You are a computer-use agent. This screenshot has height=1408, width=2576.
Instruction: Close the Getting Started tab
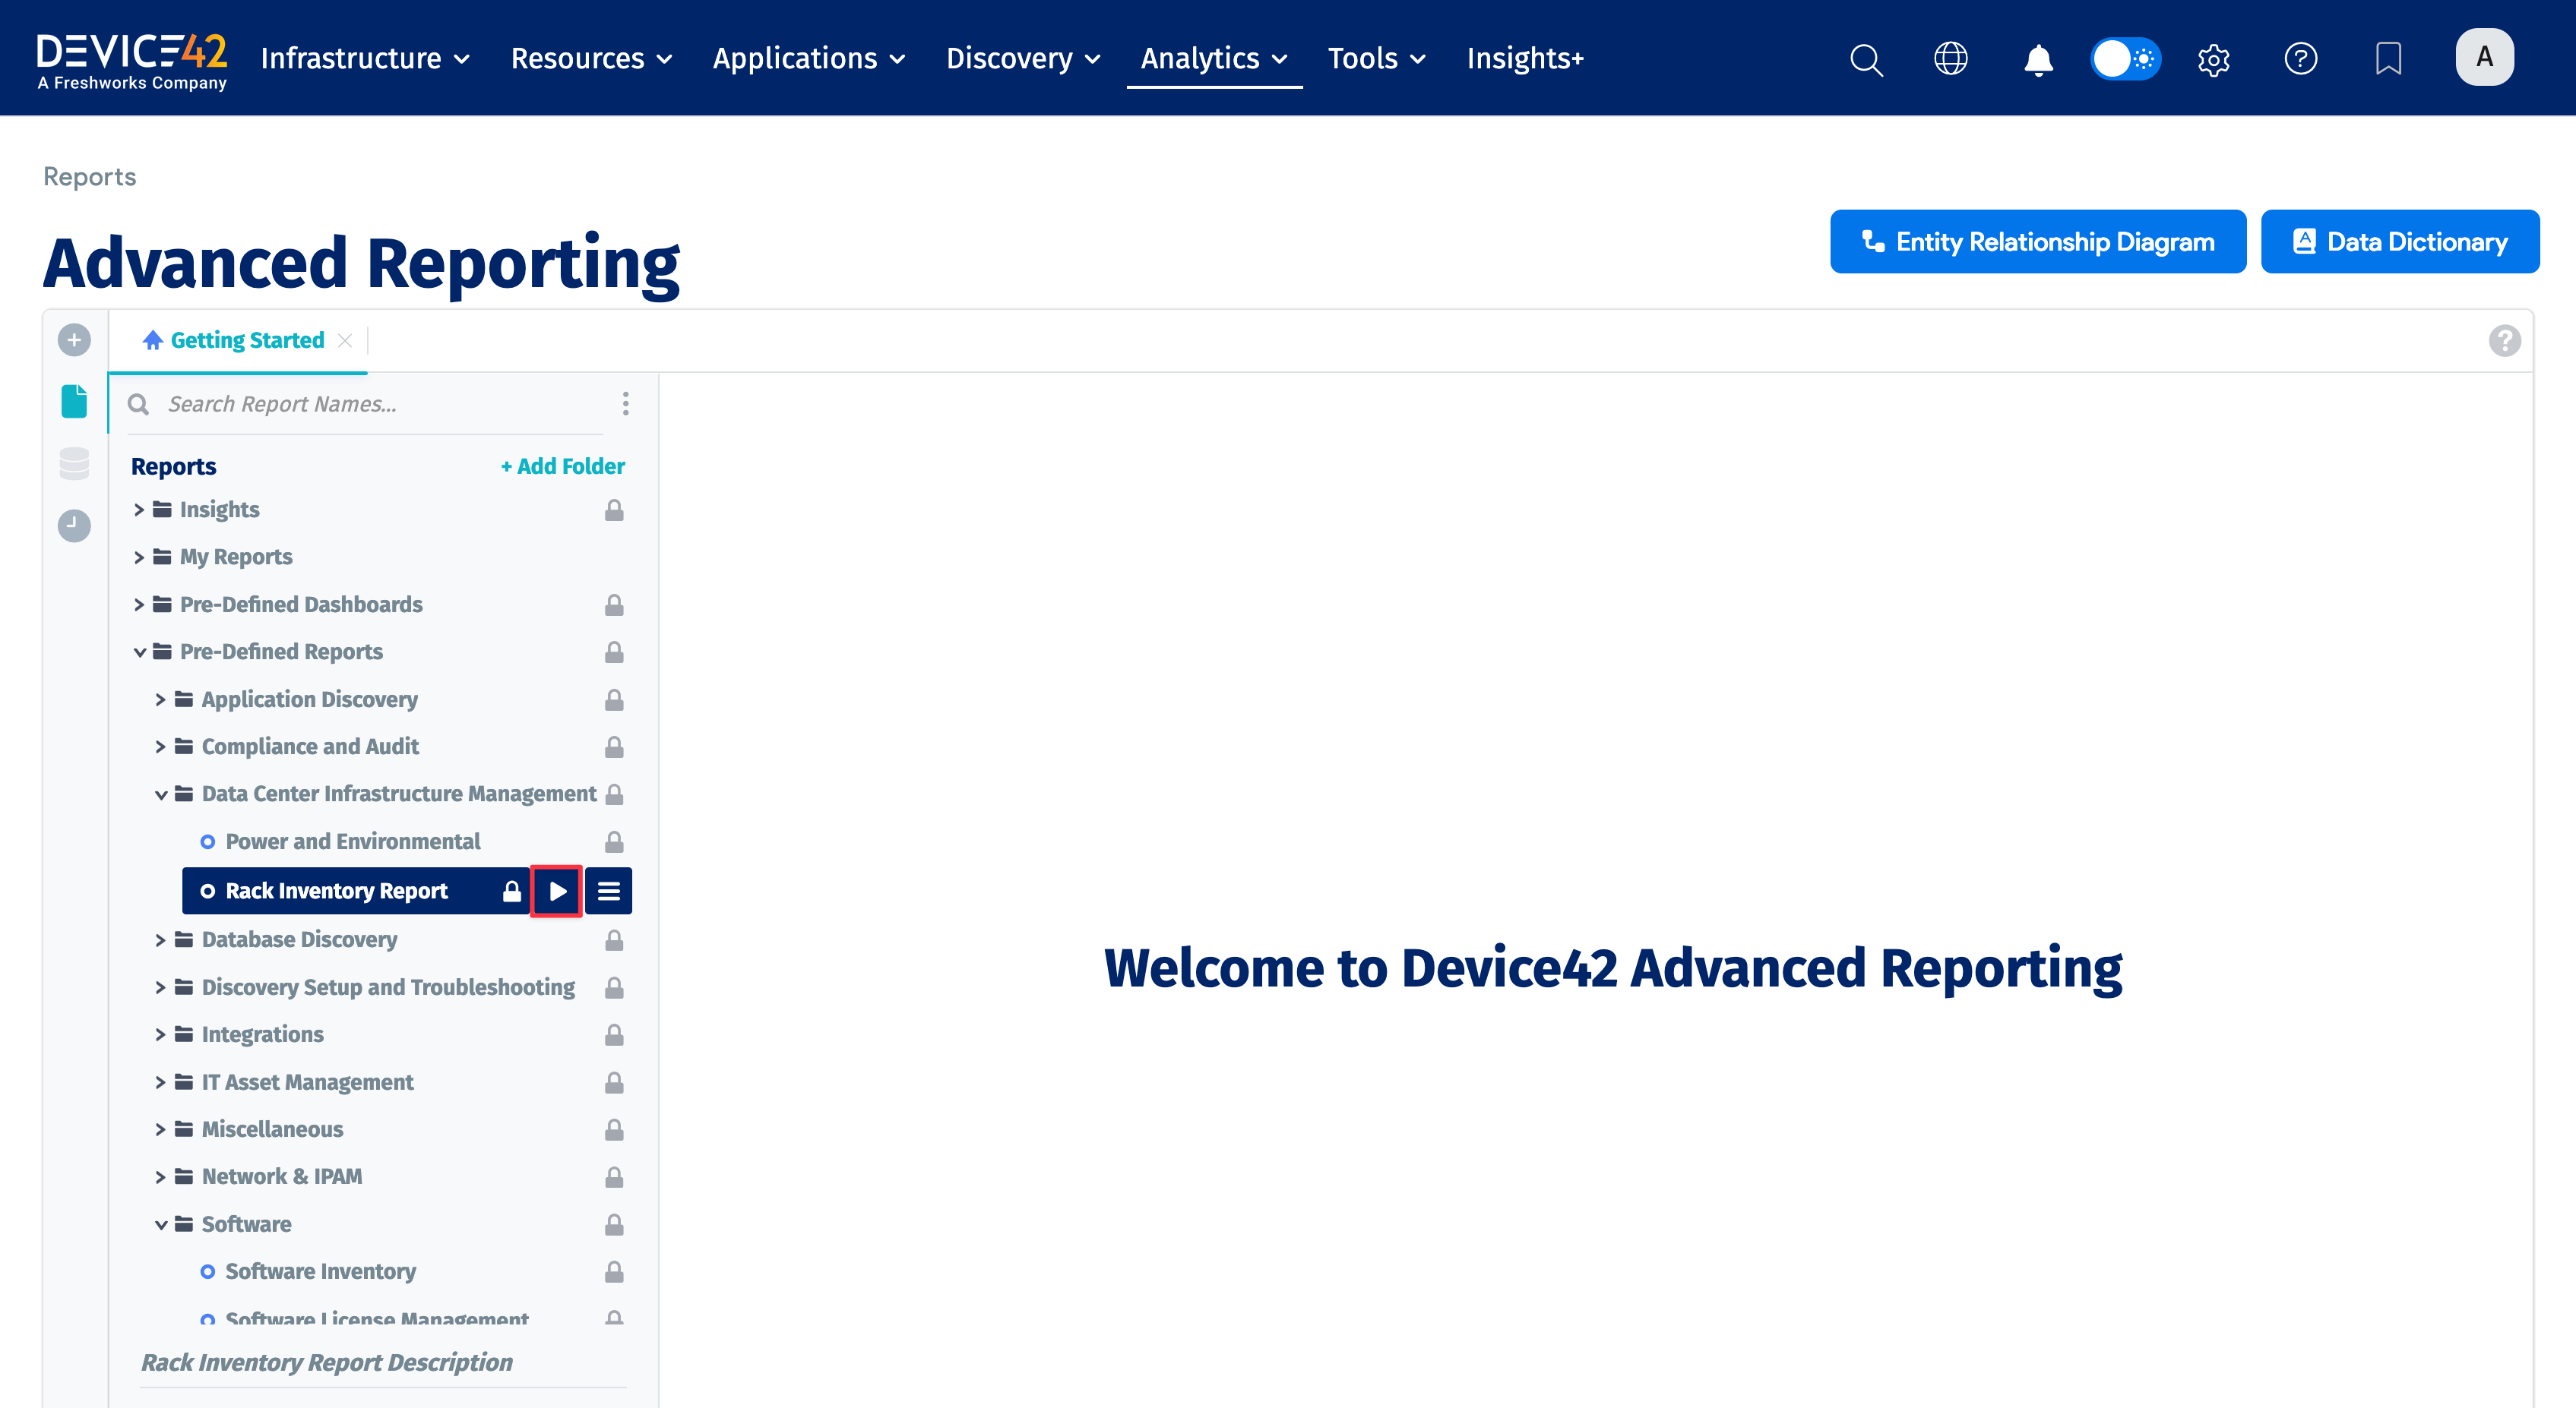tap(345, 341)
